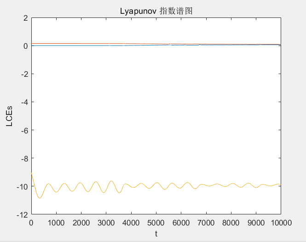Screen dimensions: 306x242
Task: Click x-axis tick label "8000"
Action: (231, 223)
